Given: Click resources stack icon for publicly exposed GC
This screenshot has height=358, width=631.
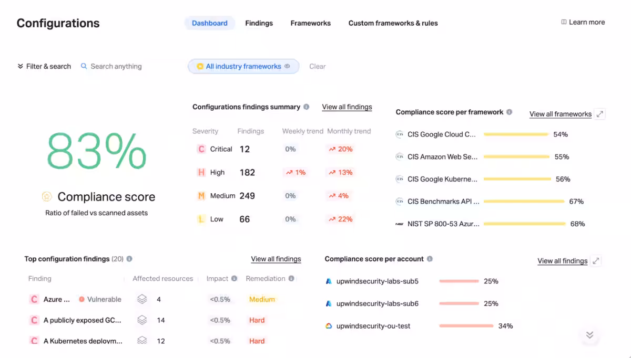Looking at the screenshot, I should pos(141,320).
